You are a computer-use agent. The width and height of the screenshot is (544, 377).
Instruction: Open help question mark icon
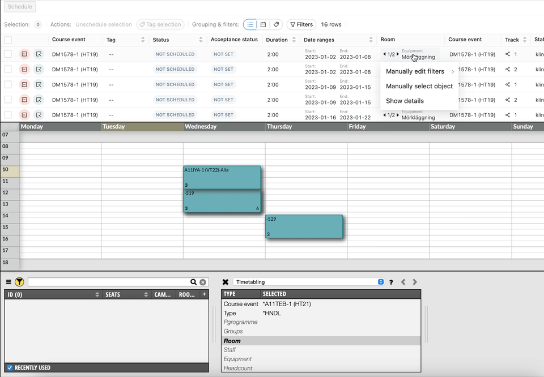click(391, 282)
